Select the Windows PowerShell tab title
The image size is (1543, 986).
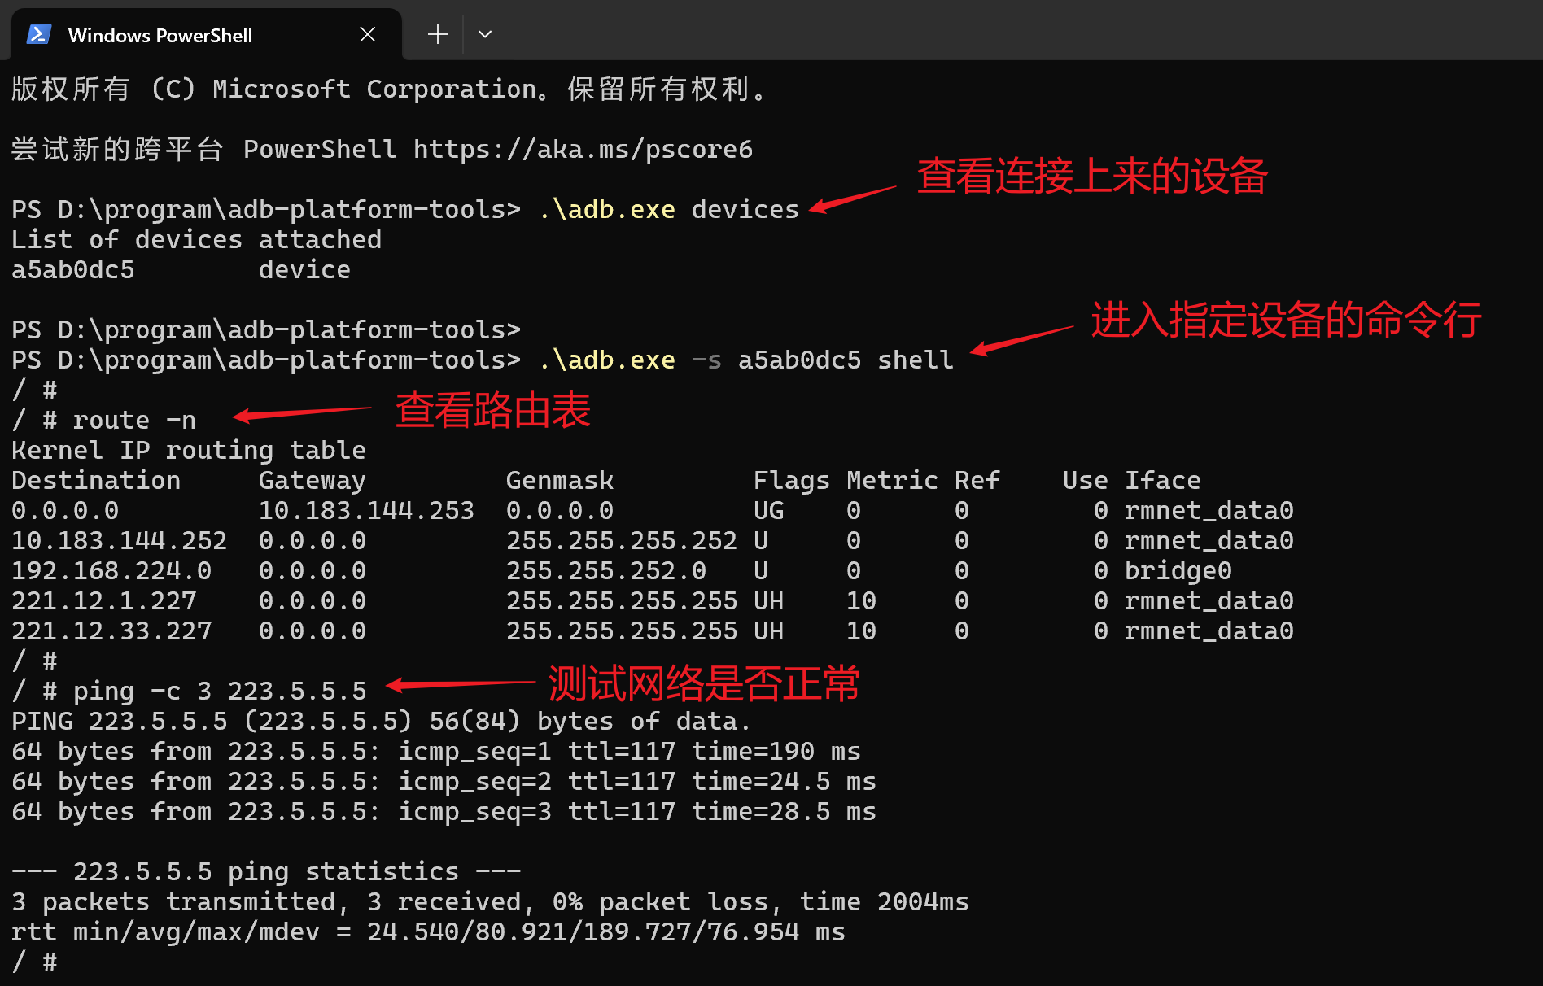click(x=160, y=35)
